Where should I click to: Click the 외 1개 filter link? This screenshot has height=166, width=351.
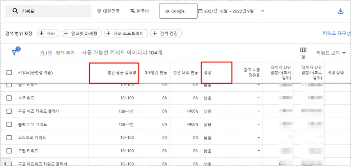click(x=46, y=53)
